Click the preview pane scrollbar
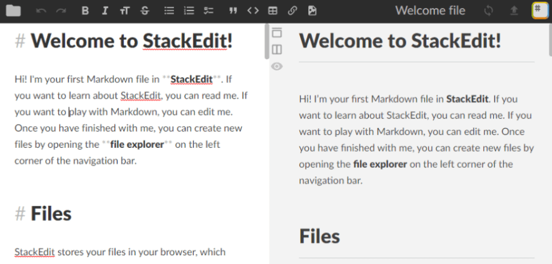 point(550,40)
